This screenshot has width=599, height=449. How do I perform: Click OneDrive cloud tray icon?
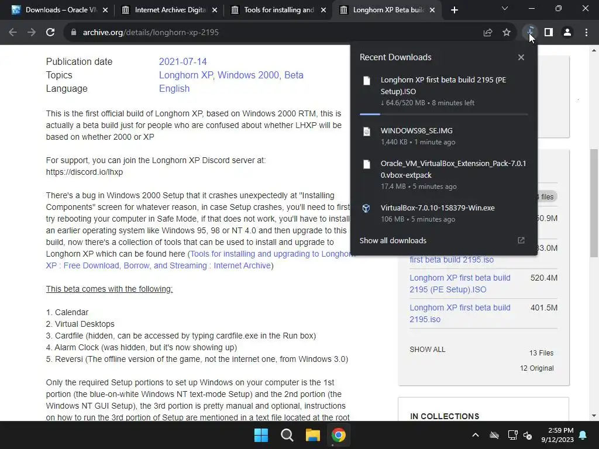point(494,435)
